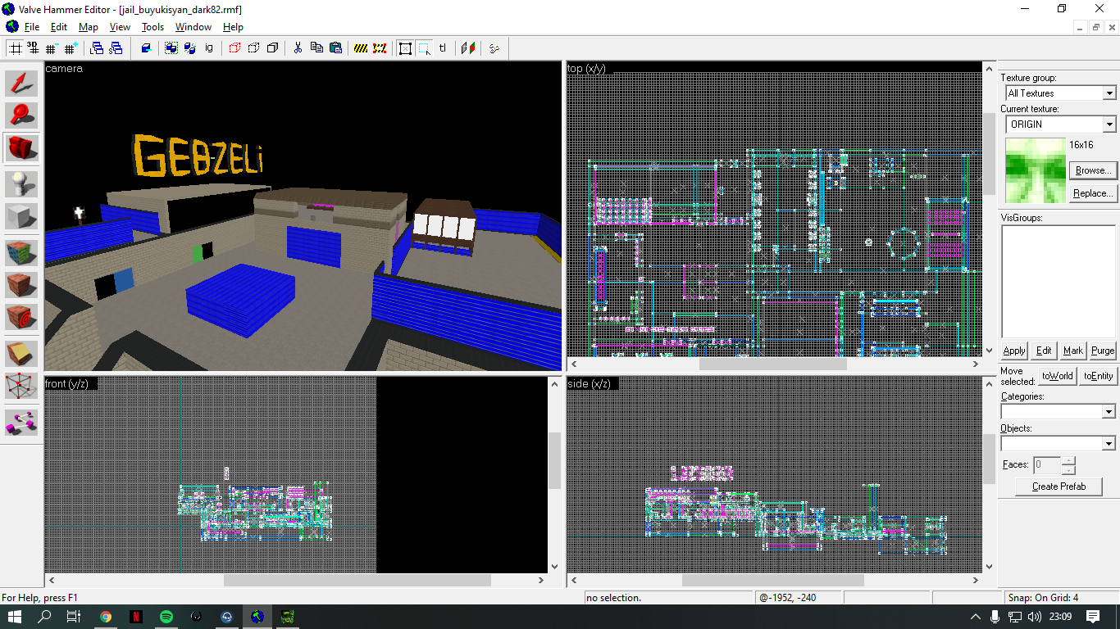Open the Tools menu
Image resolution: width=1120 pixels, height=629 pixels.
point(153,27)
